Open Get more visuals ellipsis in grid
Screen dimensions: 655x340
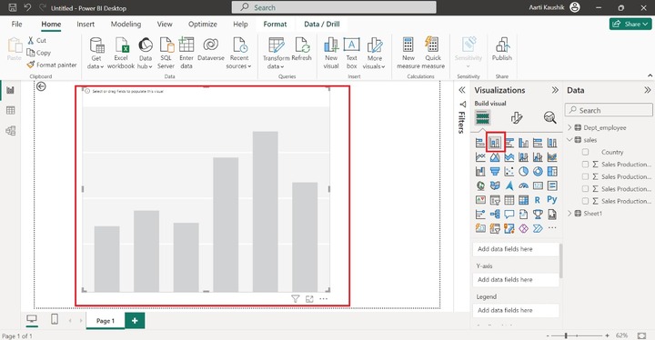552,228
